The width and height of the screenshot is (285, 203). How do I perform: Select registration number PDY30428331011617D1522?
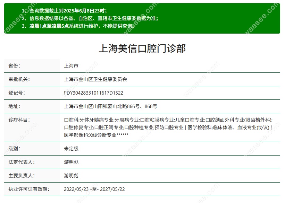[94, 93]
